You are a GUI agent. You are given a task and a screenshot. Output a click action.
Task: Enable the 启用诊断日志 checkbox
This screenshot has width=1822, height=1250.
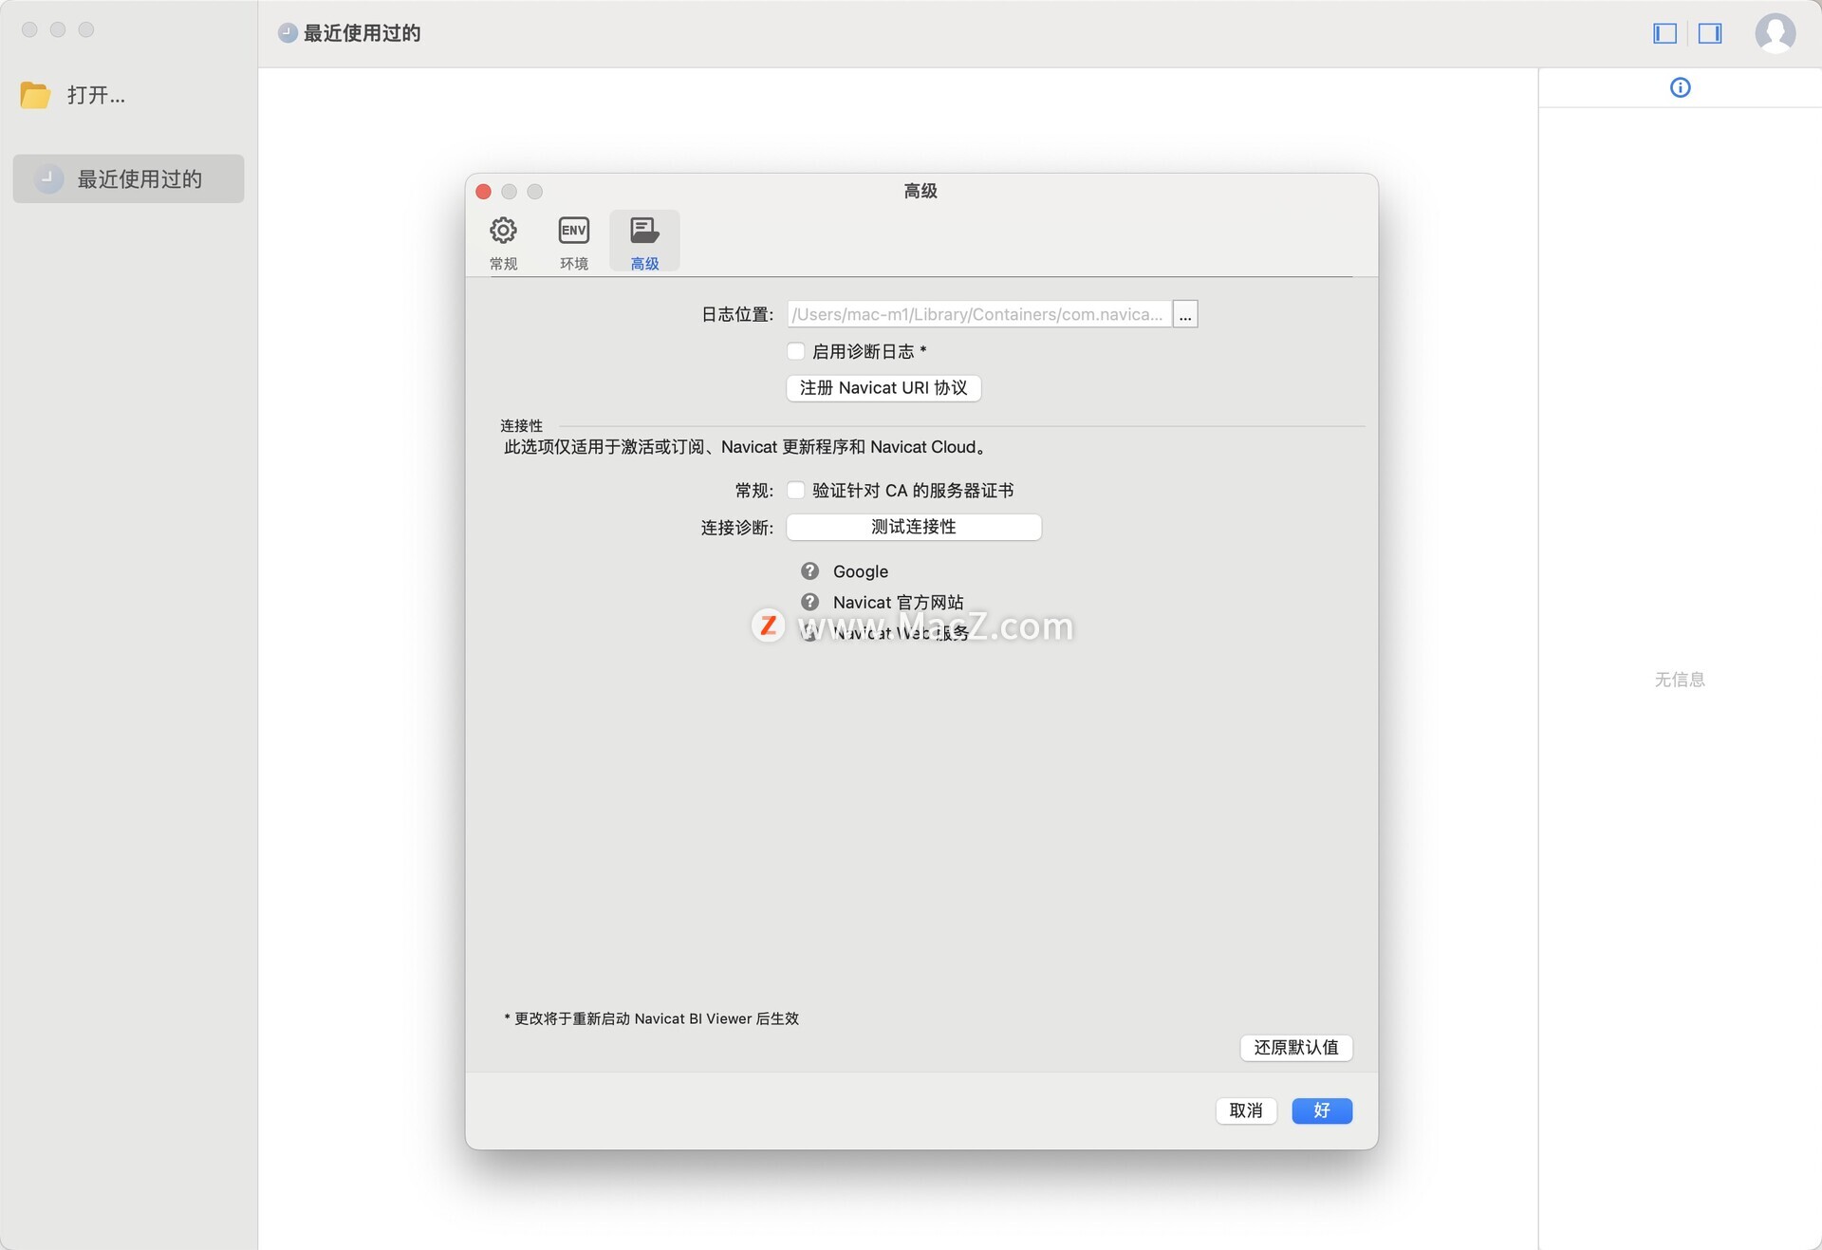pyautogui.click(x=796, y=351)
